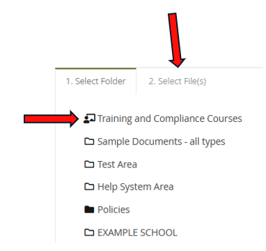This screenshot has height=251, width=266.
Task: Click the word Courses in the first folder
Action: click(224, 119)
